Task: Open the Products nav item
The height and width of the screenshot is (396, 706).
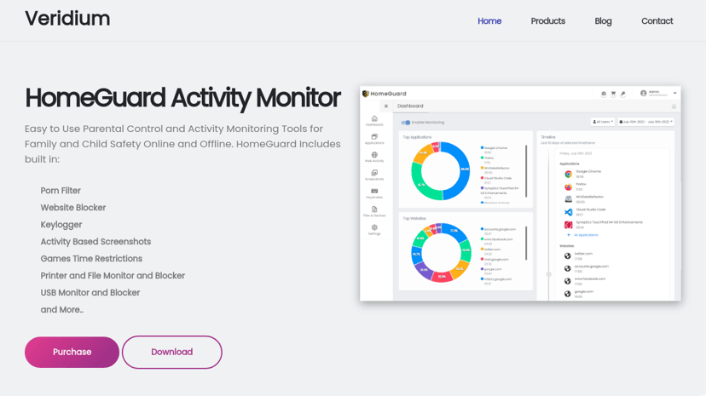Action: (x=548, y=21)
